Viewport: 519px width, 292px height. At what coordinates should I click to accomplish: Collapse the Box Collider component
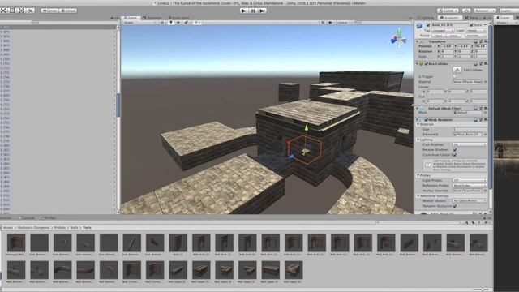pos(418,63)
